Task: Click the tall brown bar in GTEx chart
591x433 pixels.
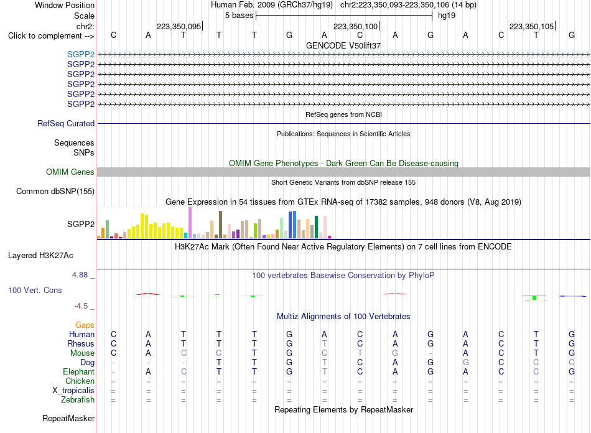Action: pyautogui.click(x=220, y=225)
